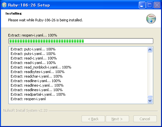The width and height of the screenshot is (162, 127).
Task: Click the log list scroll down arrow
Action: (150, 101)
